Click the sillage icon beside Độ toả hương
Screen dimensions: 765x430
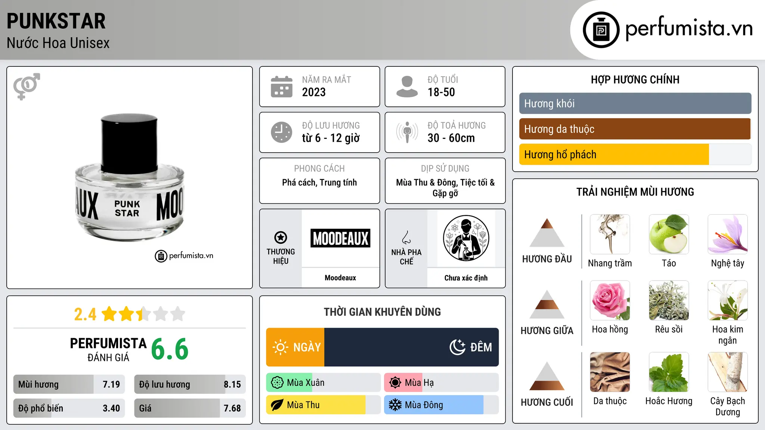pyautogui.click(x=407, y=132)
